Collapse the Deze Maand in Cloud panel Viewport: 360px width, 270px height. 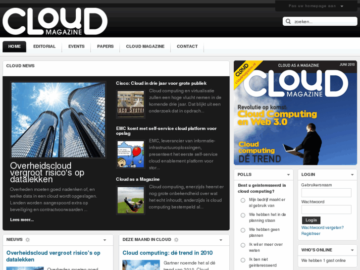coord(221,240)
